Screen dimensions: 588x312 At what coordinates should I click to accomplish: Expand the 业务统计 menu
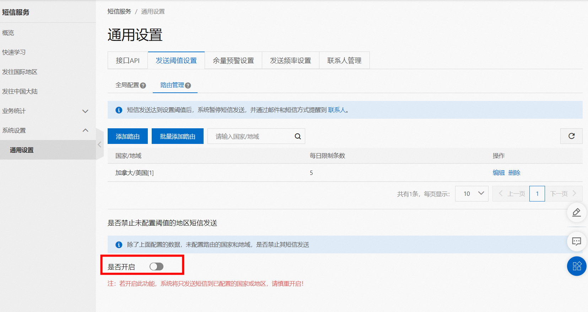click(x=85, y=111)
